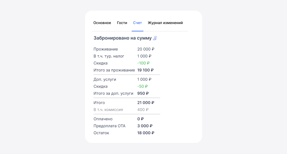287x154 pixels.
Task: Click the В т.ч. тур. налог label
Action: [x=109, y=56]
